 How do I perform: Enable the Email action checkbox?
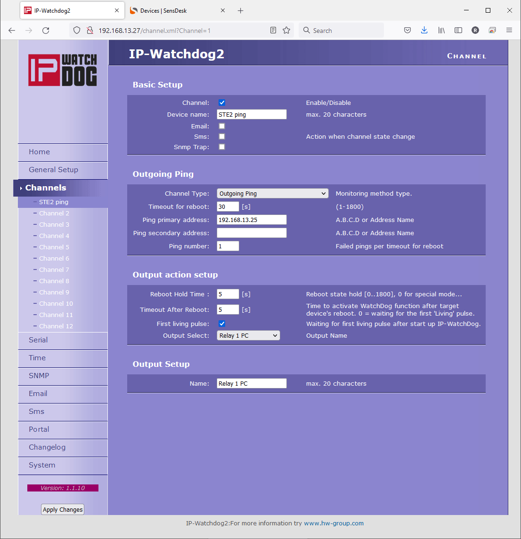pos(222,126)
